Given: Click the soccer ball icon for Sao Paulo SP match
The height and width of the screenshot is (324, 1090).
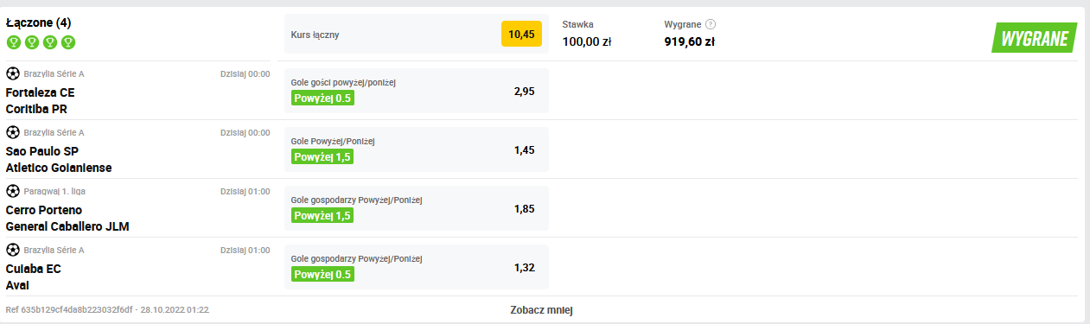Looking at the screenshot, I should click(13, 132).
